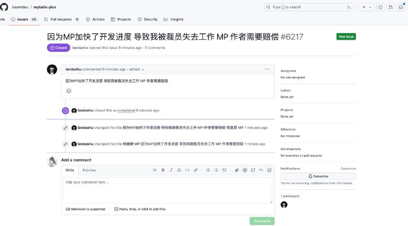Viewport: 408px width, 226px height.
Task: Click the participant avatar in sidebar
Action: (284, 205)
